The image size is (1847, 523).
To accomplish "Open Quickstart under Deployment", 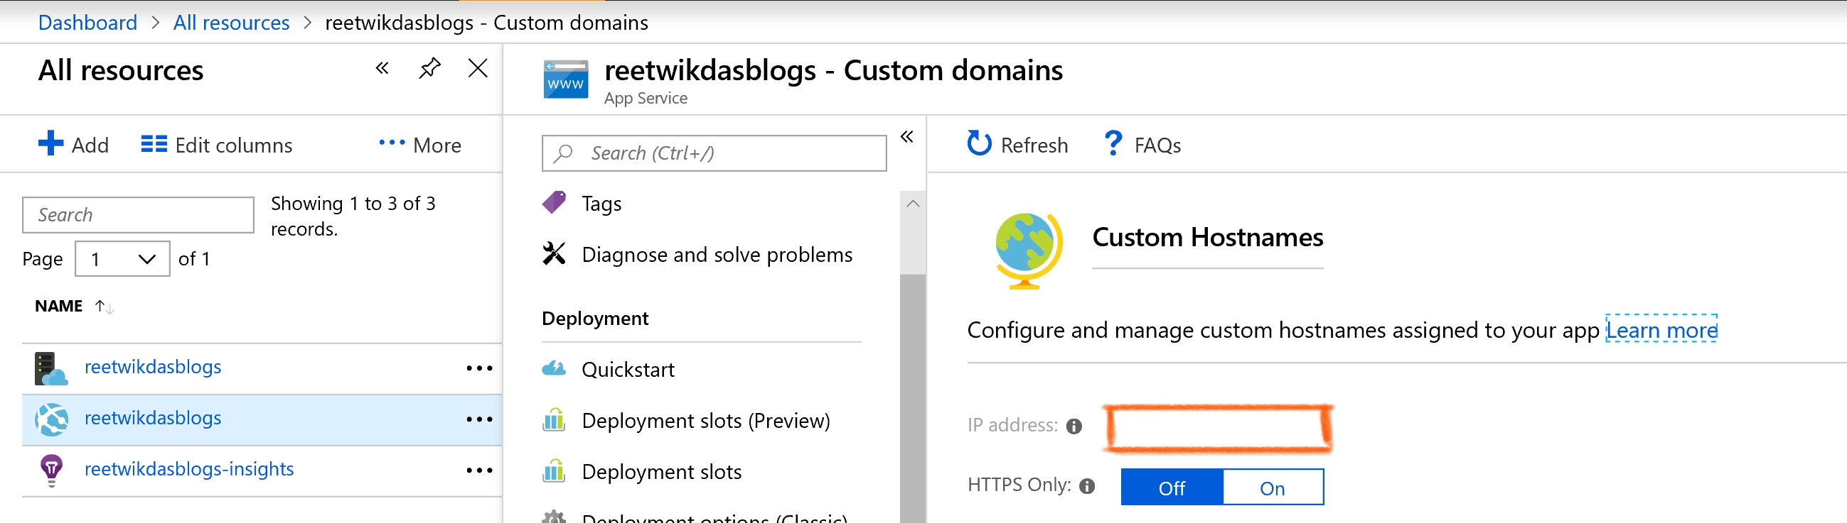I will (x=628, y=370).
